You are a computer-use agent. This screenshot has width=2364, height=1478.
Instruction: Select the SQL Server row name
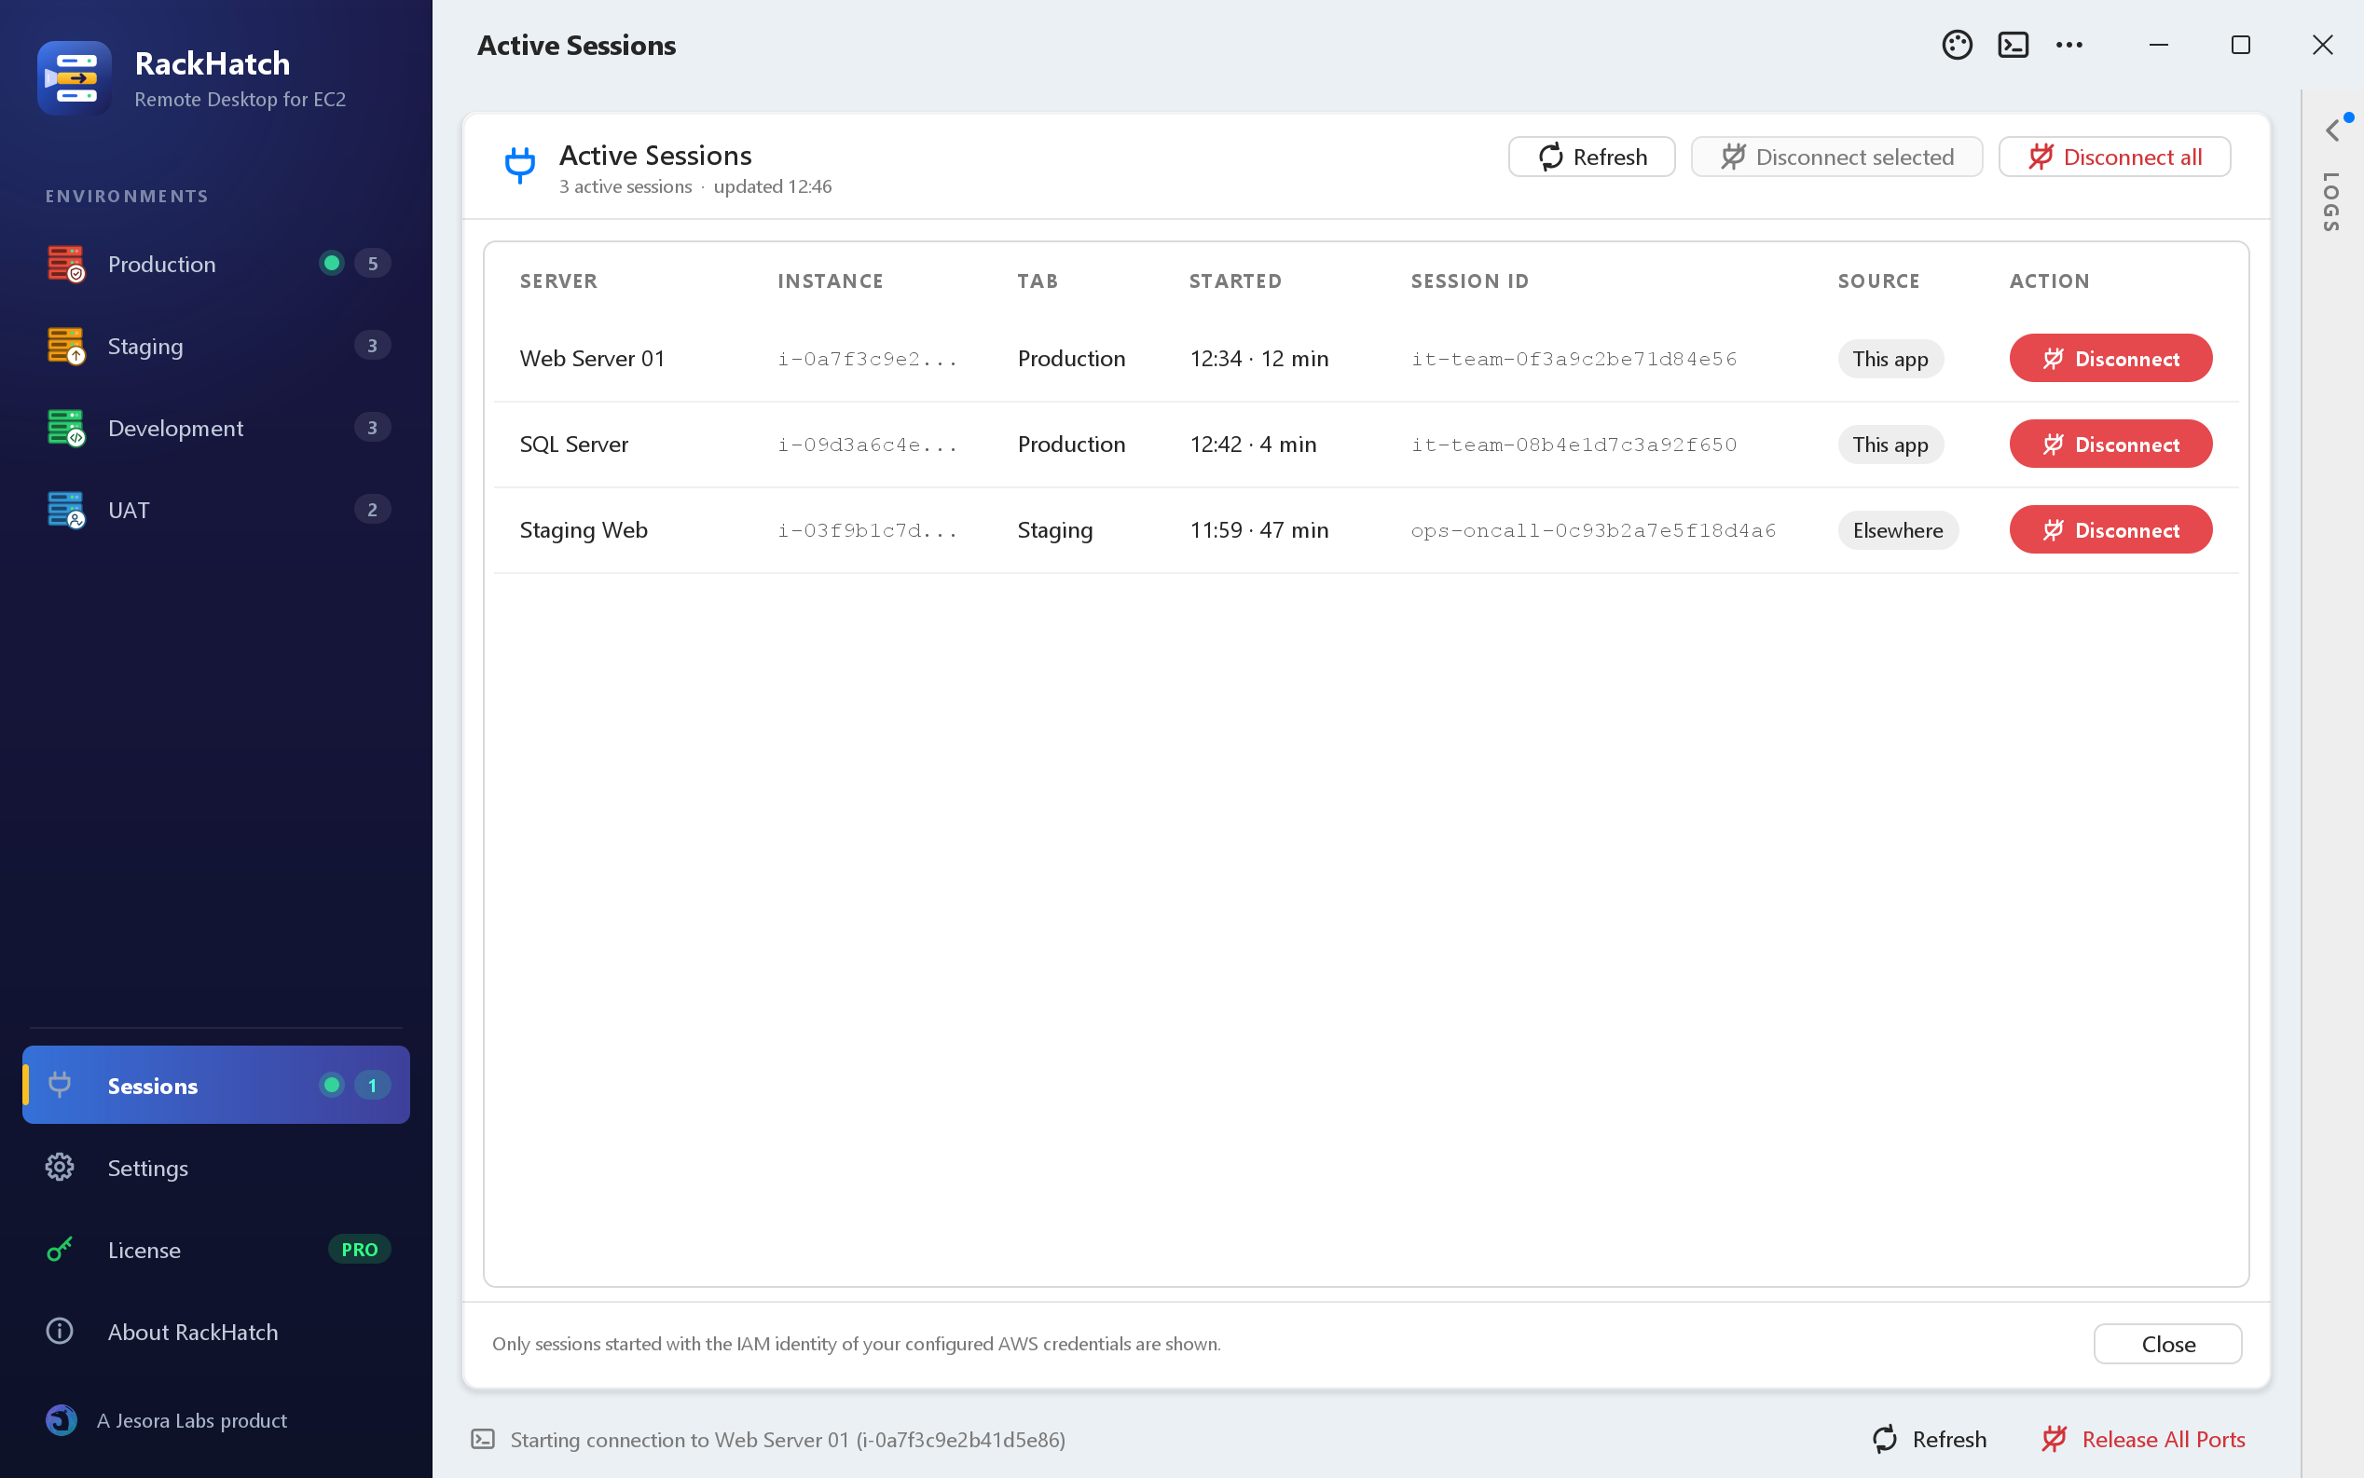click(574, 444)
